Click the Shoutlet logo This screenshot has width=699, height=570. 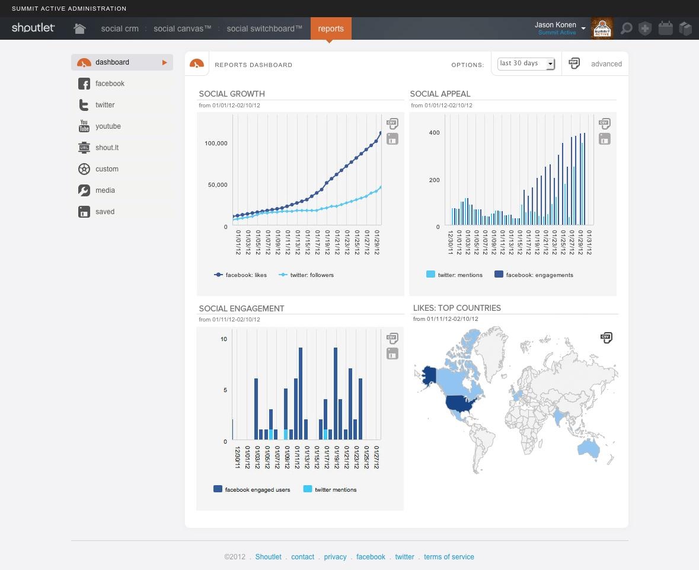click(x=33, y=28)
